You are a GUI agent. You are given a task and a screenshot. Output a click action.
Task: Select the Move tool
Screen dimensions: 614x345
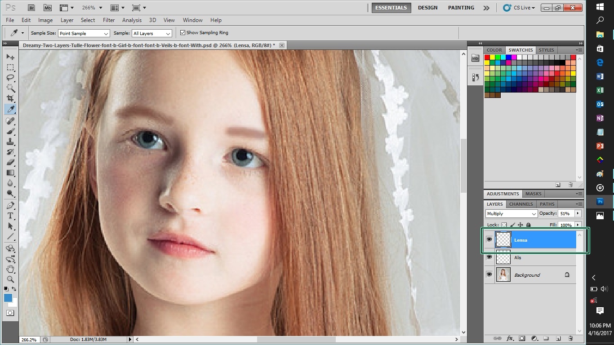(x=10, y=57)
